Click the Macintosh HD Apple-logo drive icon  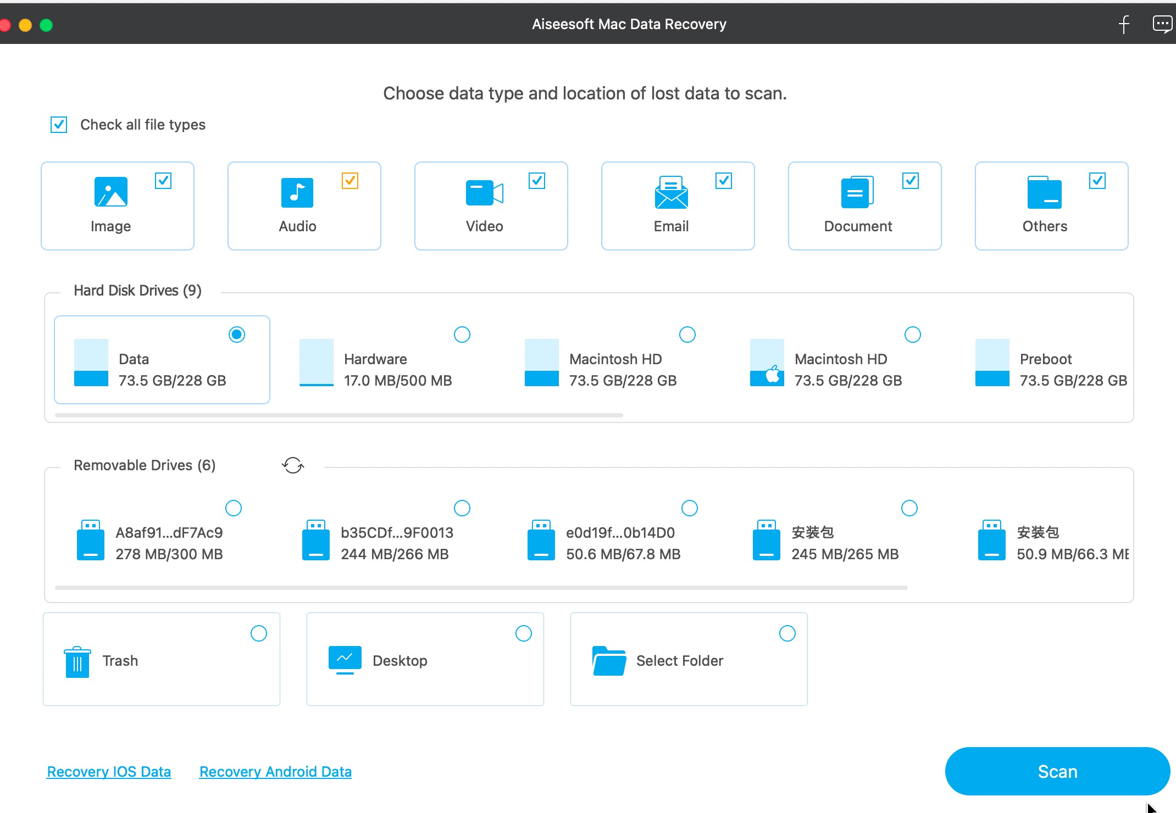pyautogui.click(x=767, y=363)
